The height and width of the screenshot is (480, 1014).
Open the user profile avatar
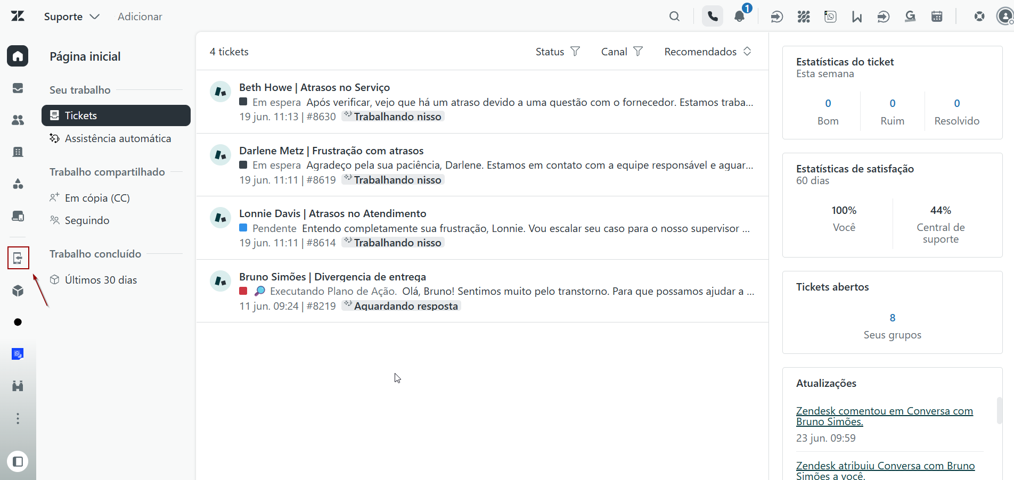pyautogui.click(x=1005, y=16)
